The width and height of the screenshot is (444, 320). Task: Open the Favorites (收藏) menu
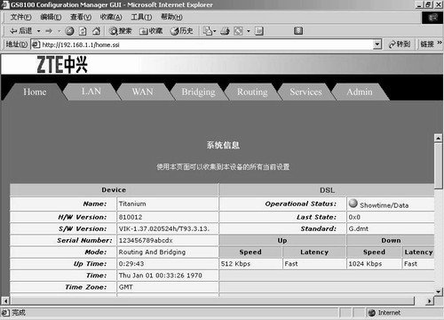(111, 17)
